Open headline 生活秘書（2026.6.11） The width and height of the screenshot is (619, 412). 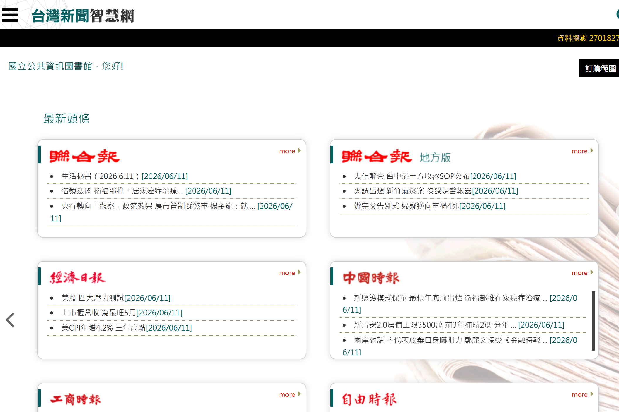(x=125, y=176)
